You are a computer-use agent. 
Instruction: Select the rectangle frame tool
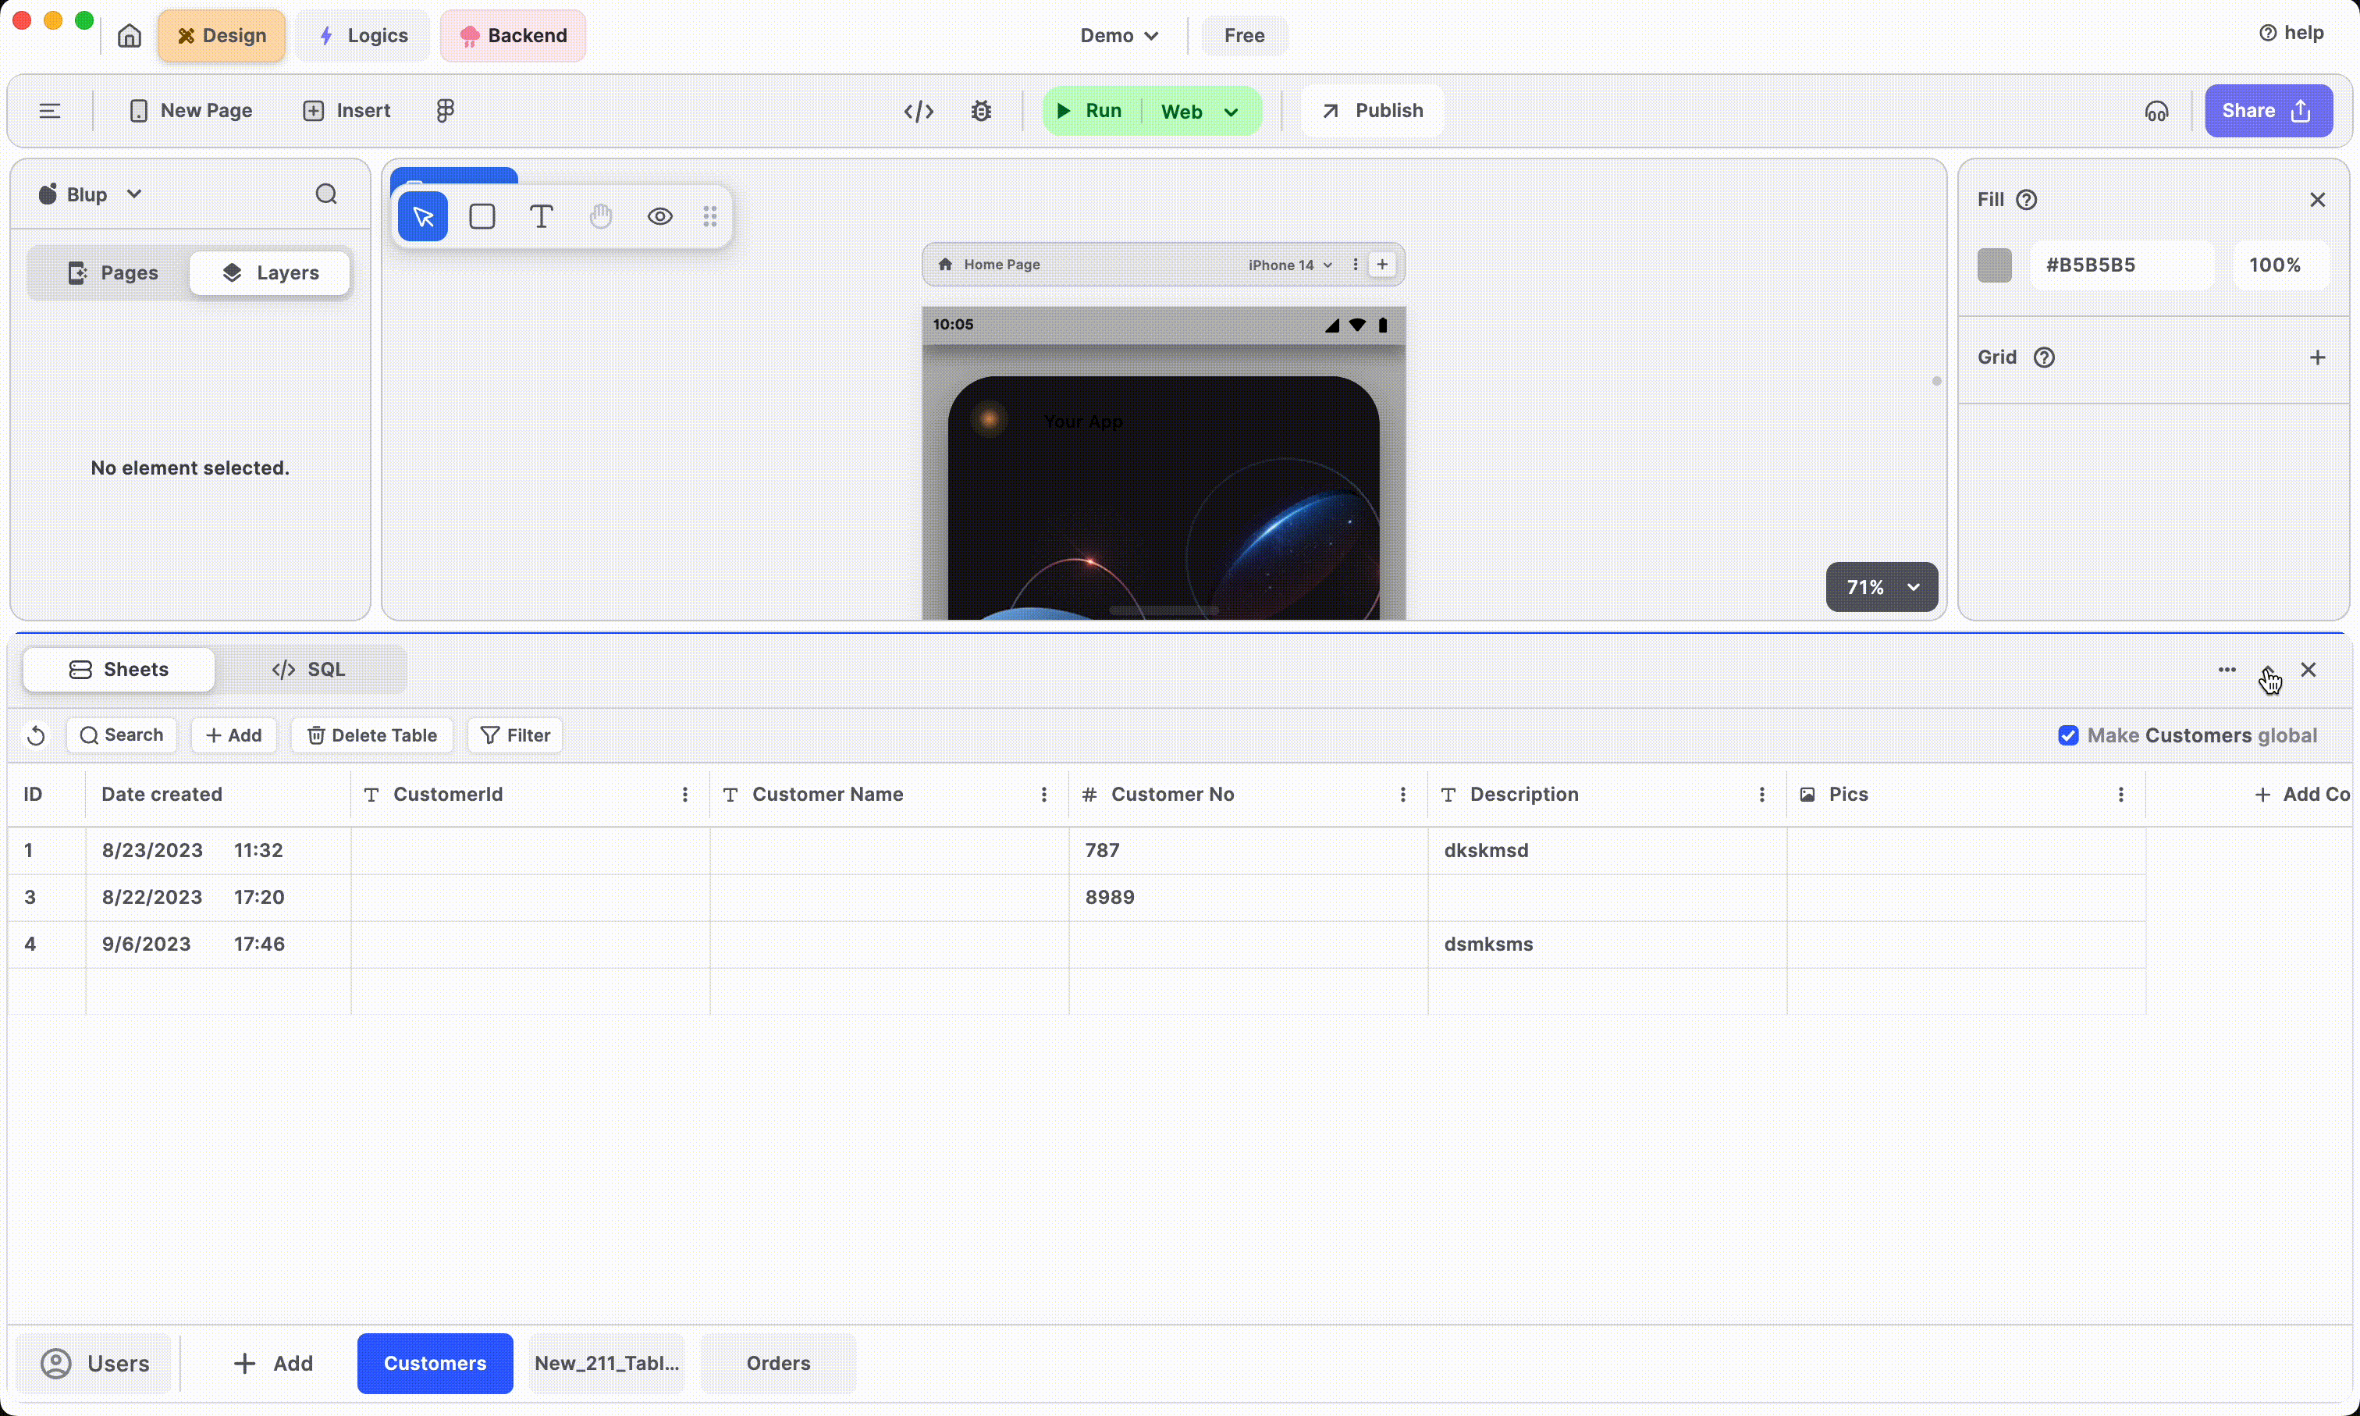click(482, 216)
